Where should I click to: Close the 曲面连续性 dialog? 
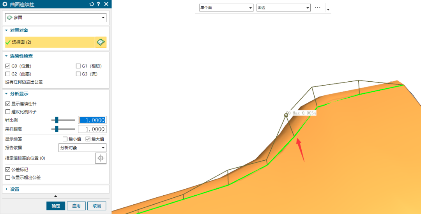[x=106, y=4]
